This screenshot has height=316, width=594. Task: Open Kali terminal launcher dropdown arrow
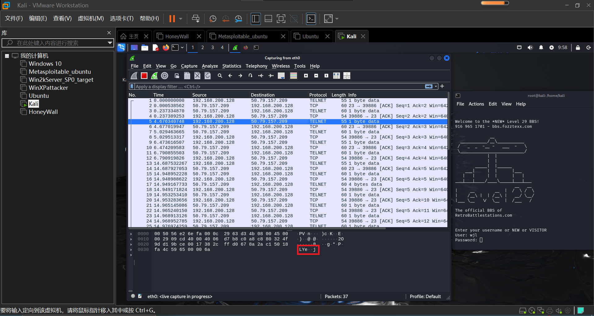tap(182, 48)
